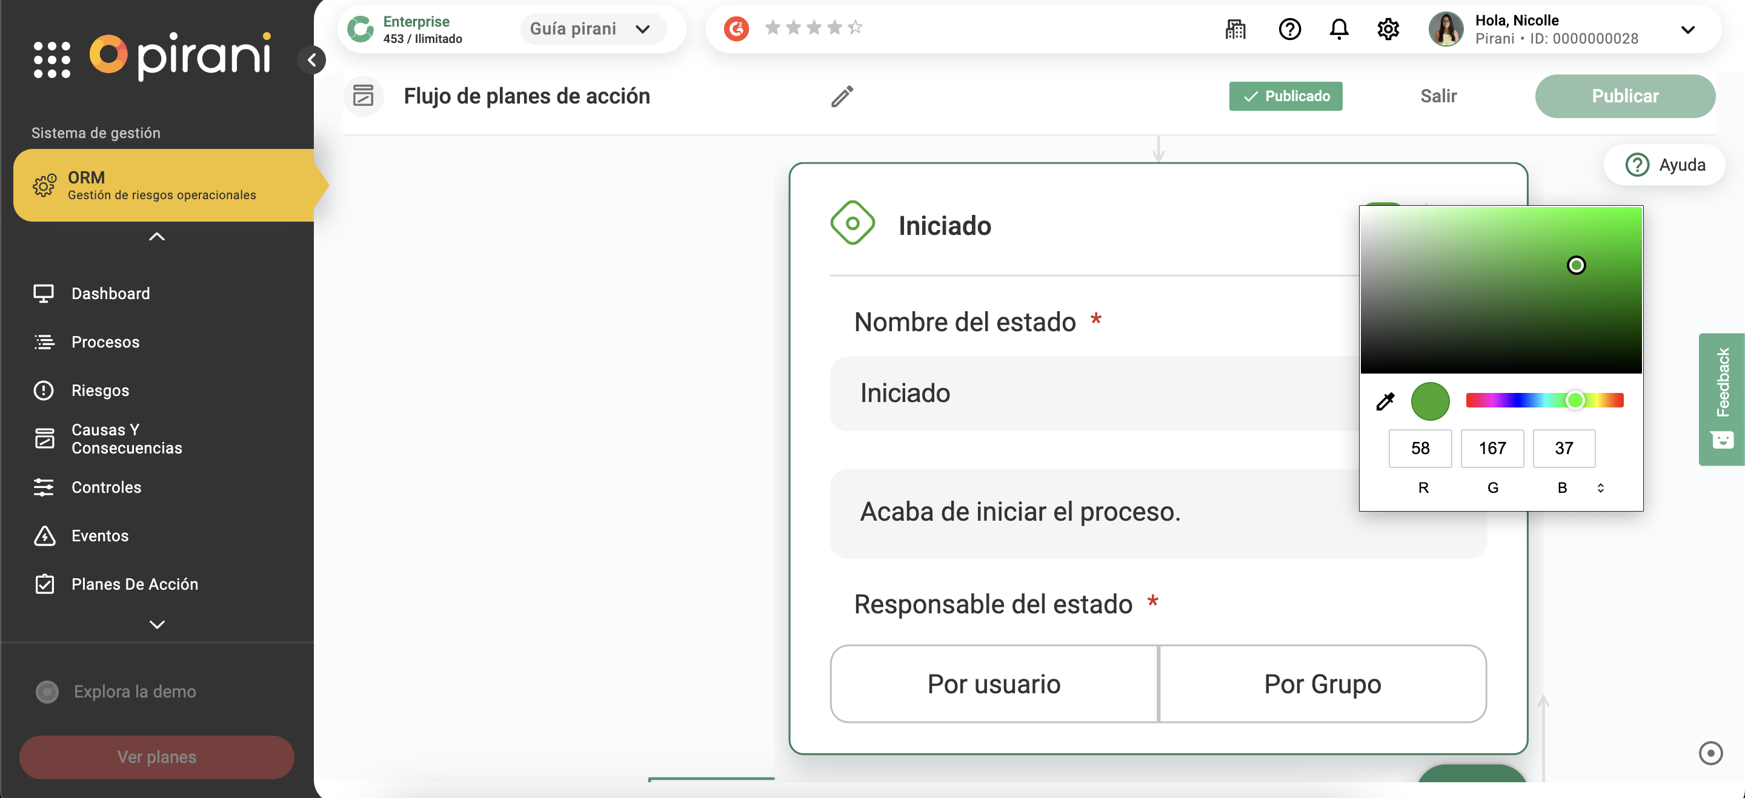
Task: Select the Por Grupo option
Action: tap(1322, 684)
